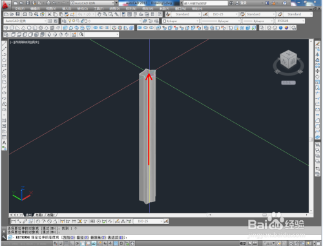Click the workspace settings gear icon
This screenshot has width=323, height=246.
50,21
